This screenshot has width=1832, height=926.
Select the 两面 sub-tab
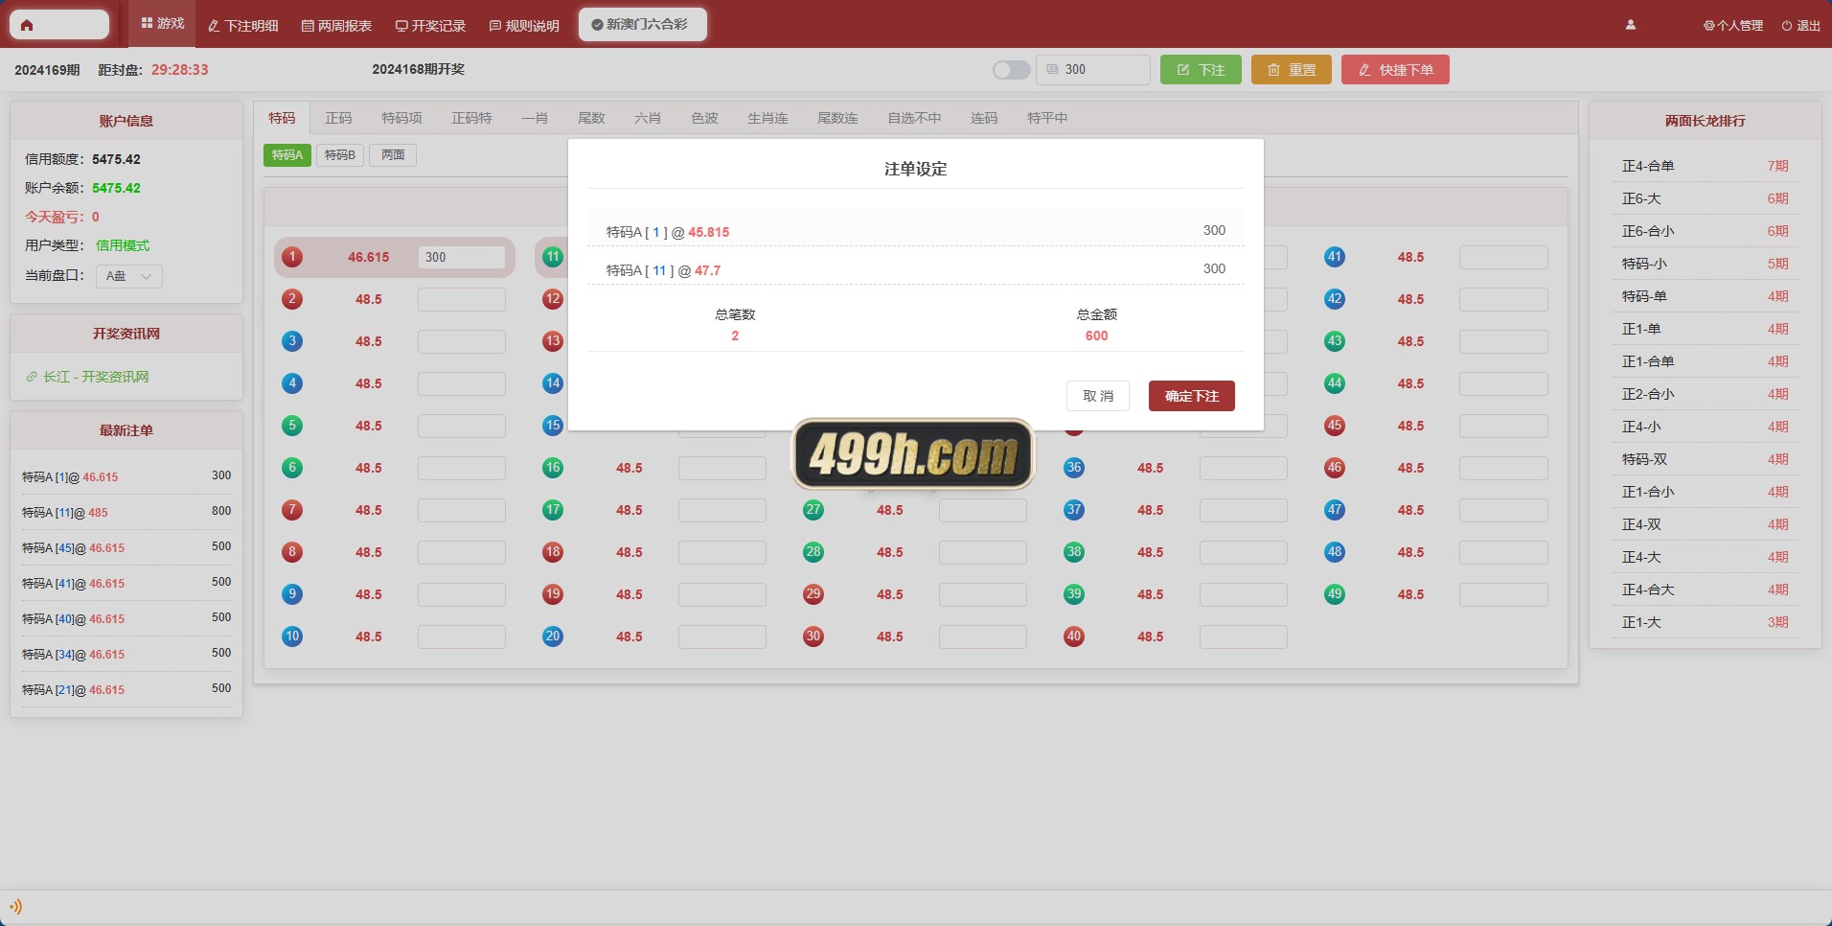pos(393,155)
